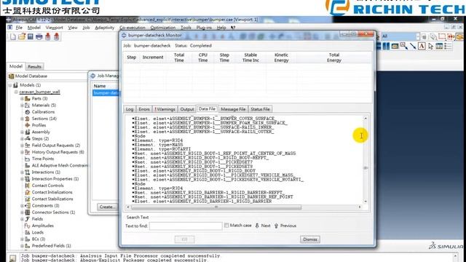Select Predefined Fields (1) tree item

click(x=52, y=246)
